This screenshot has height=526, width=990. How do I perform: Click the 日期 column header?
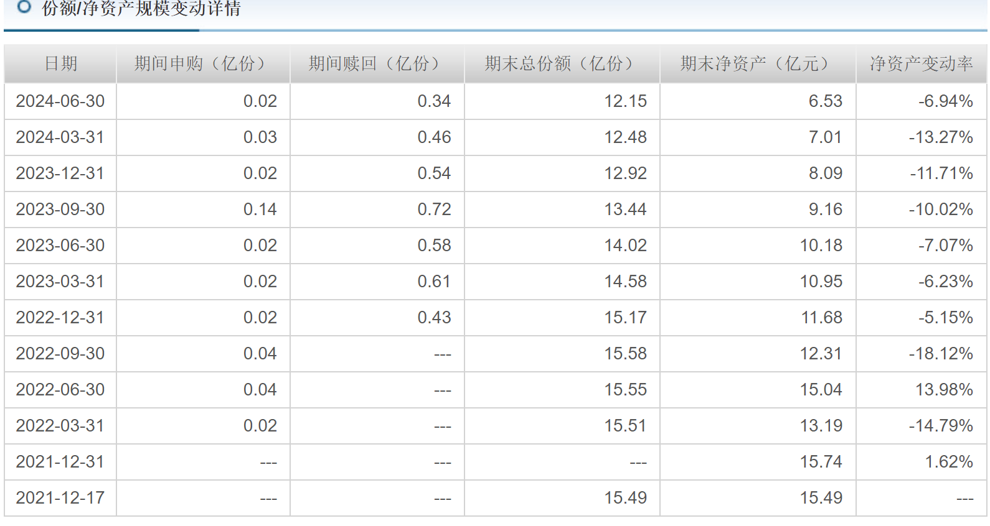pos(60,63)
